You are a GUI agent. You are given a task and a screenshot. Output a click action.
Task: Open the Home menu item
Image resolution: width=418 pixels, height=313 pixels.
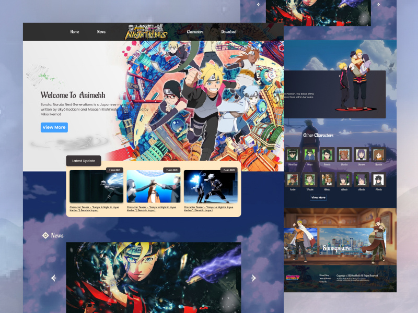pos(74,32)
